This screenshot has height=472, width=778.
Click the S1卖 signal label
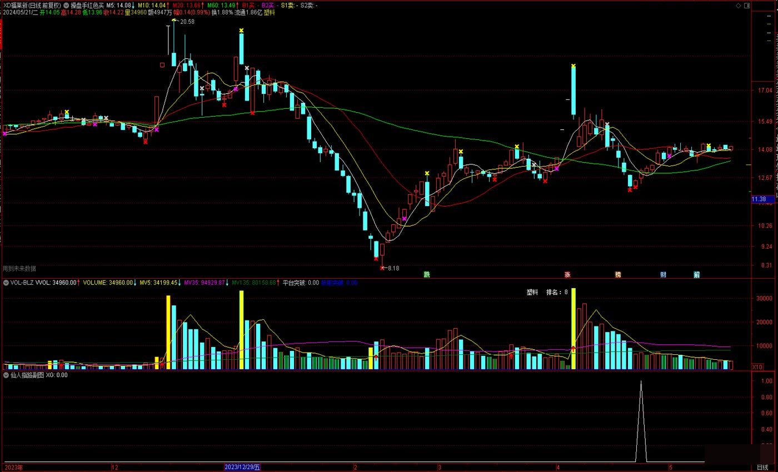pyautogui.click(x=289, y=6)
